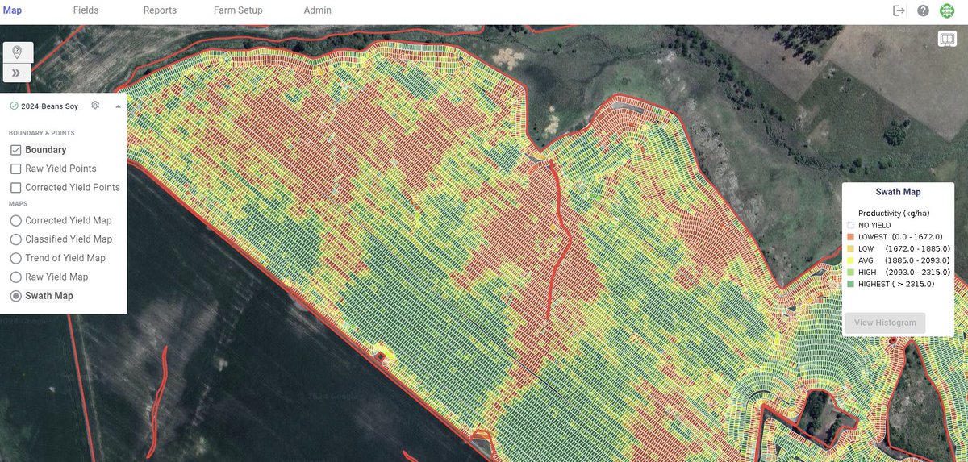Viewport: 968px width, 462px height.
Task: Click the legend range (1672.0 - 1885.0)
Action: pyautogui.click(x=917, y=249)
